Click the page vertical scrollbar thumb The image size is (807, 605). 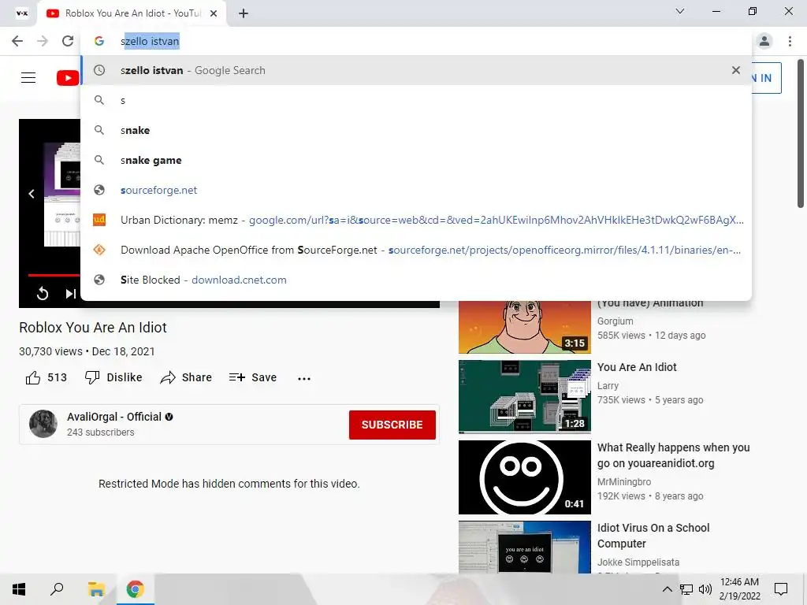pyautogui.click(x=801, y=134)
